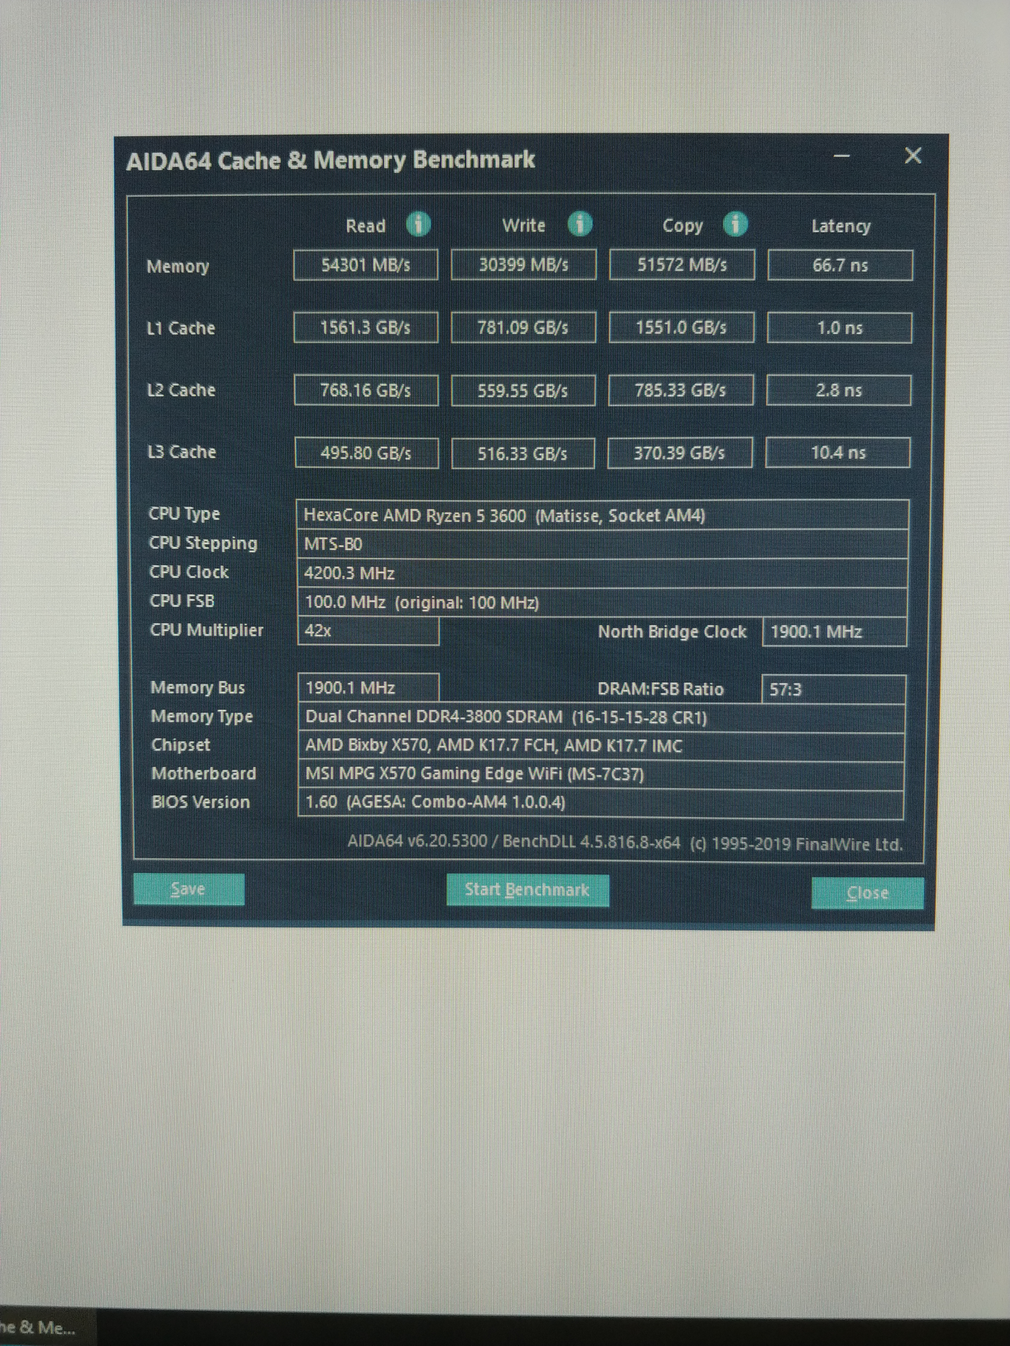Click the AIDA64 Cache & Memory Benchmark title
The image size is (1010, 1346).
331,160
